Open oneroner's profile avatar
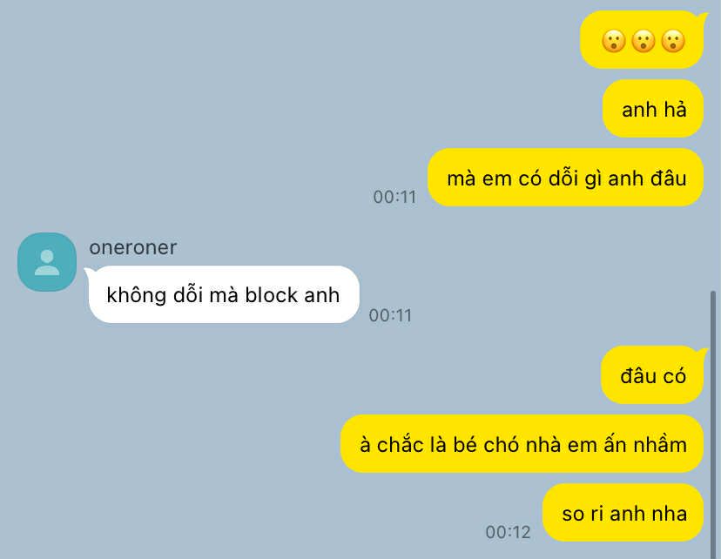Image resolution: width=721 pixels, height=559 pixels. (x=47, y=262)
